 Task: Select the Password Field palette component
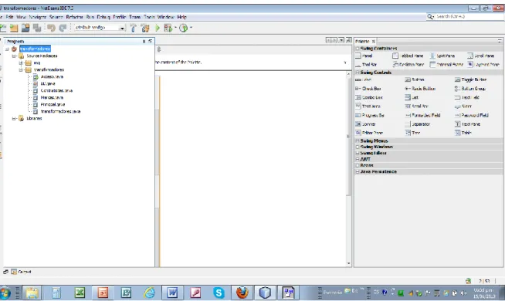click(472, 115)
